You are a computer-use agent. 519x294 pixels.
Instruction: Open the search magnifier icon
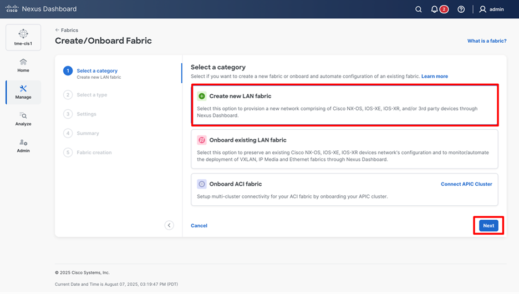(419, 9)
